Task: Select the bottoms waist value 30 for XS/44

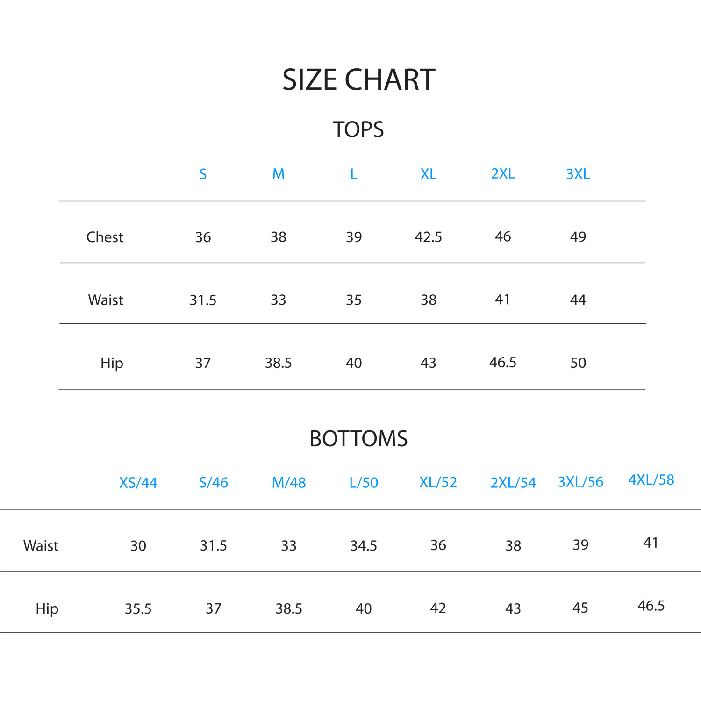Action: pyautogui.click(x=138, y=546)
